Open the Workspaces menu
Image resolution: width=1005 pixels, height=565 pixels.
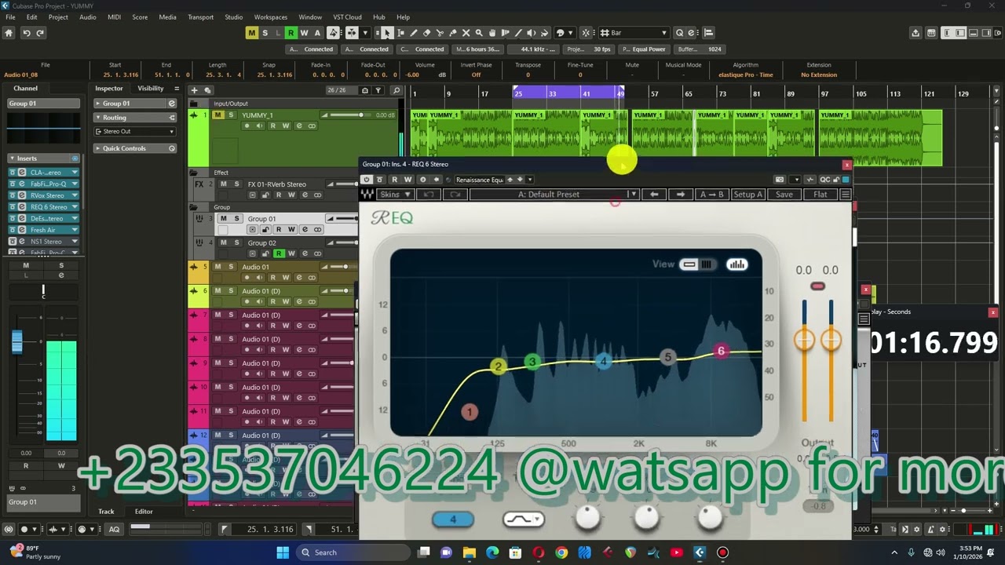270,16
